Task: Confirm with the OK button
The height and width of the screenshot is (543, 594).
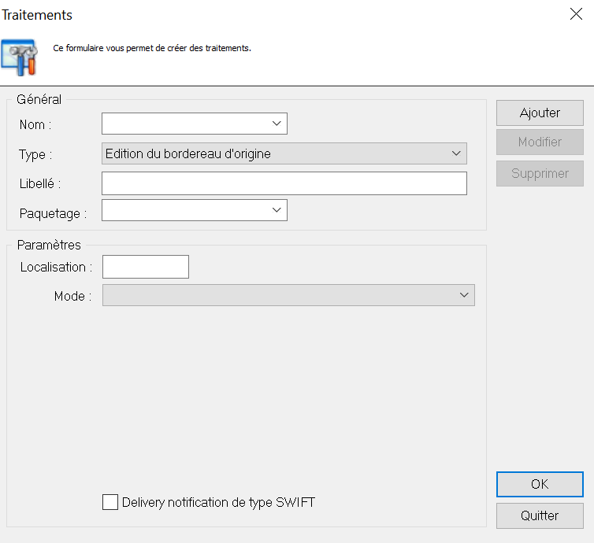Action: point(540,484)
